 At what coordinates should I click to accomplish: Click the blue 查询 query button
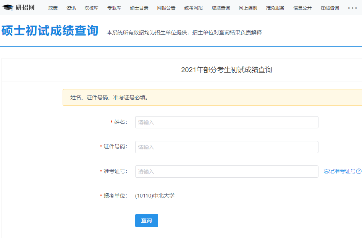(146, 220)
